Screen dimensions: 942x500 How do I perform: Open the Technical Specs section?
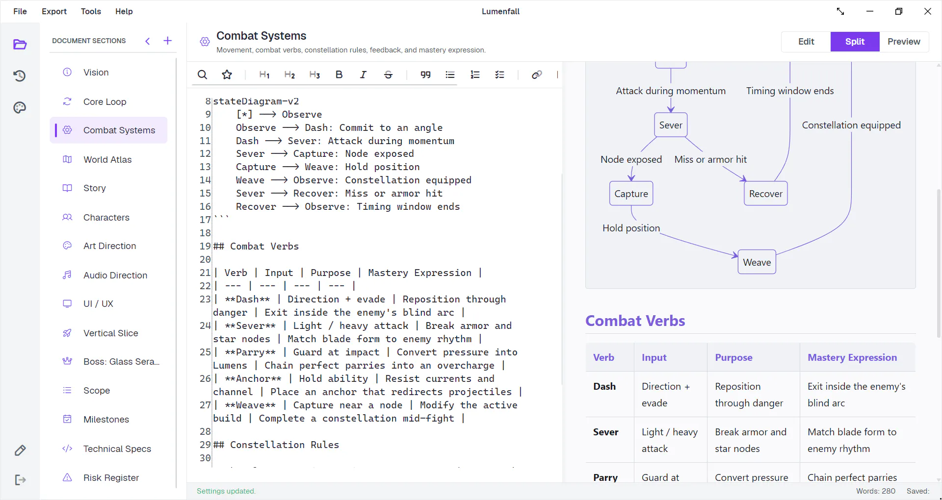(x=108, y=449)
